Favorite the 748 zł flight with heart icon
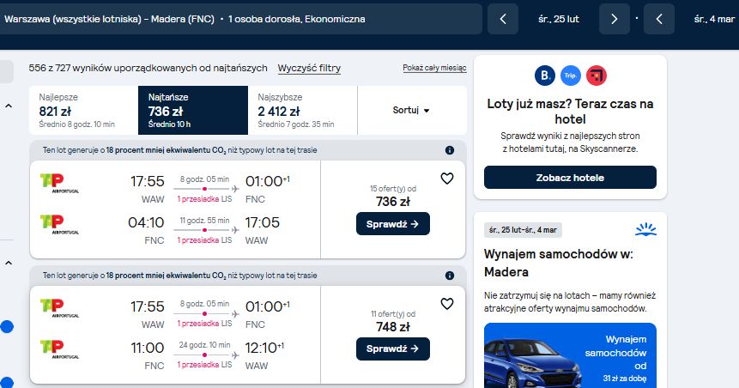The image size is (739, 388). click(x=447, y=304)
